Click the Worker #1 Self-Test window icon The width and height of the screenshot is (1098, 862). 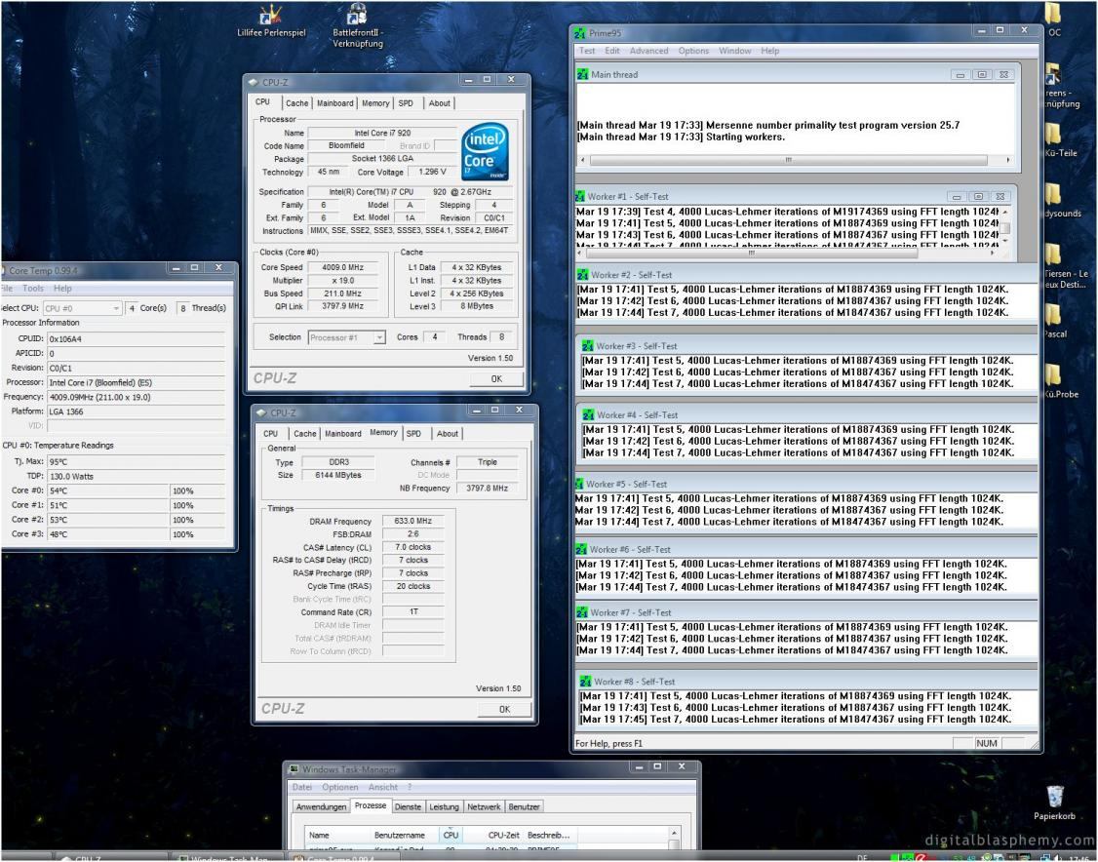click(580, 197)
